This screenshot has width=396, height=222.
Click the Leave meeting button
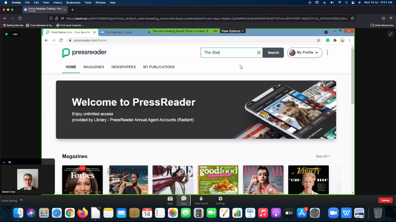click(385, 200)
